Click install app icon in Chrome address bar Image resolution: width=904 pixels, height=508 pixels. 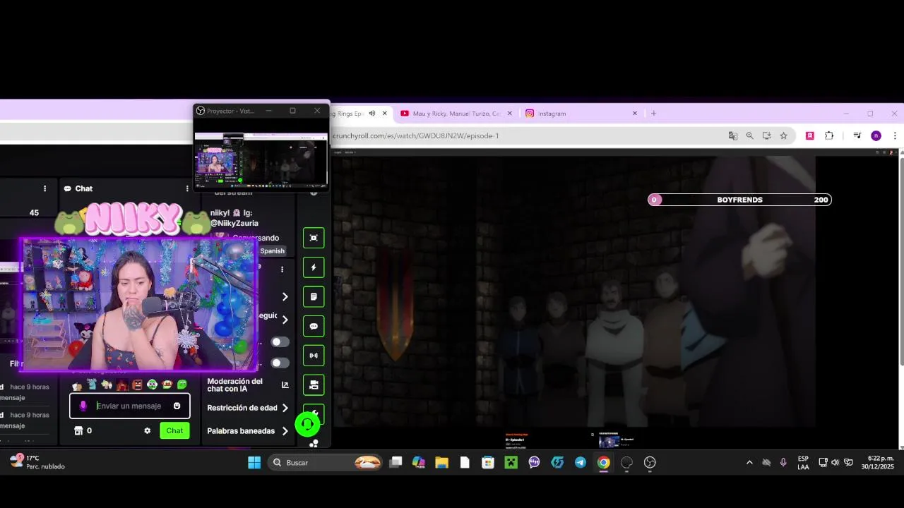click(766, 135)
